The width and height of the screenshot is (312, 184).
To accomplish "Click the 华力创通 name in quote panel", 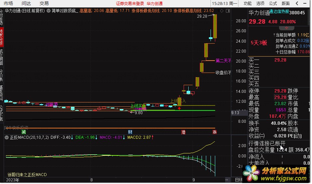I will 259,13.
